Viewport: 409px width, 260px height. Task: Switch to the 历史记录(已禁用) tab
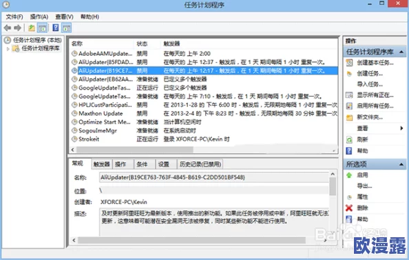[x=200, y=164]
